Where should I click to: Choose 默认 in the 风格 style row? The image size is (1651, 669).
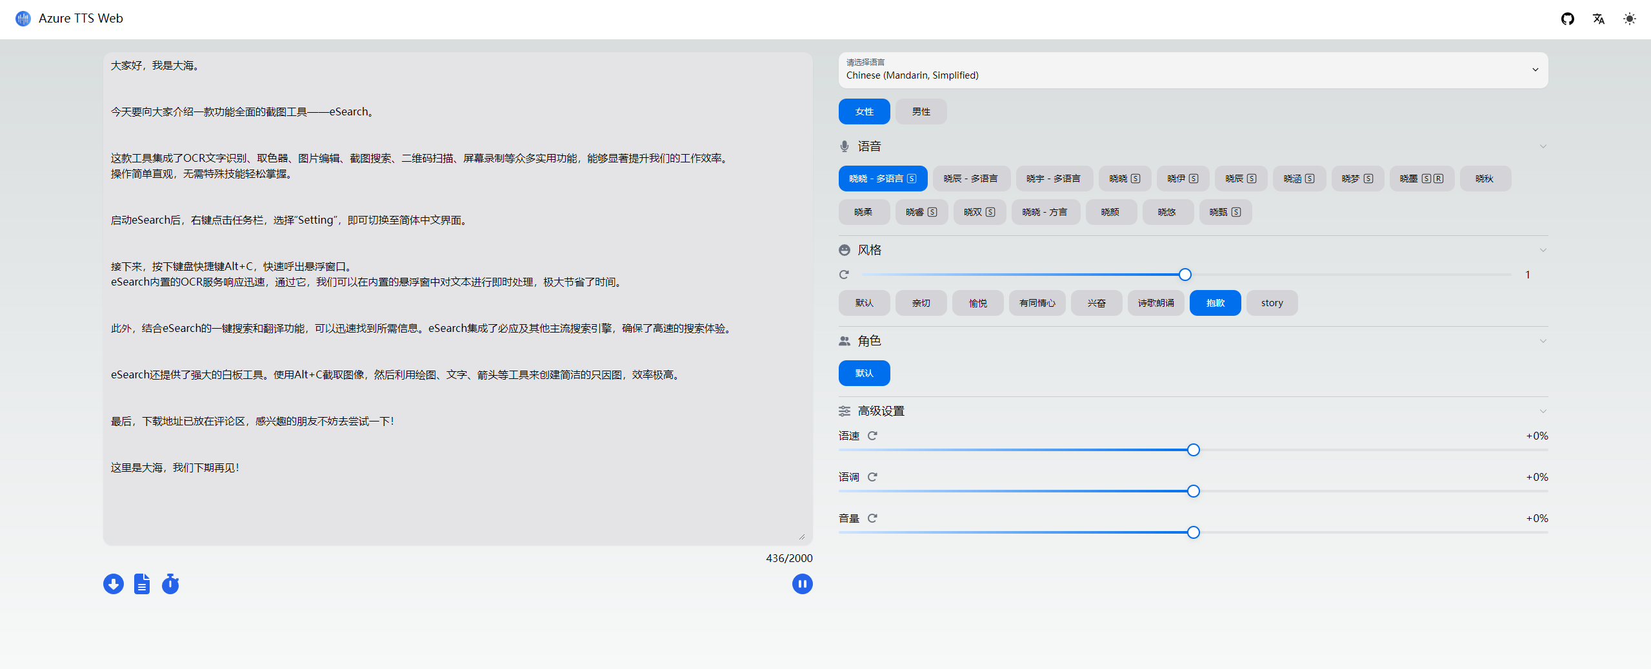864,303
